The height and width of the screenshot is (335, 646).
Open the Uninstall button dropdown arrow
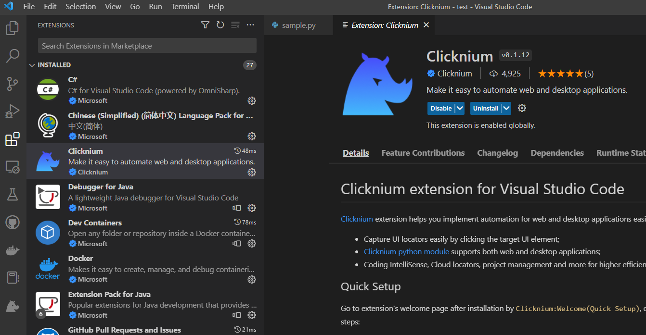click(x=506, y=108)
